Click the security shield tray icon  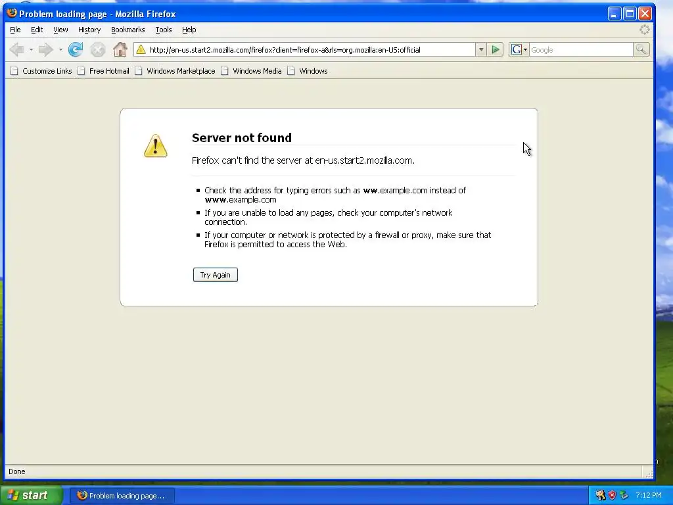pyautogui.click(x=612, y=495)
